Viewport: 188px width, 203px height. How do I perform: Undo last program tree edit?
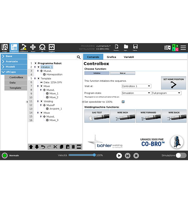[x=43, y=147]
